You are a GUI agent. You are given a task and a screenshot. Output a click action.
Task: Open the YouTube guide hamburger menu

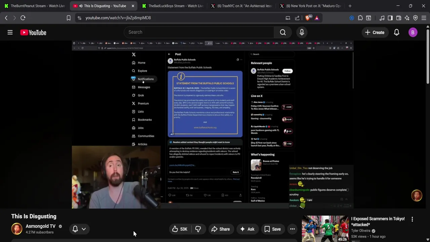click(x=10, y=32)
